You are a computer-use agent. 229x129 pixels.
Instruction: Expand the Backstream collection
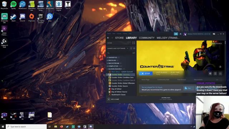click(x=107, y=63)
